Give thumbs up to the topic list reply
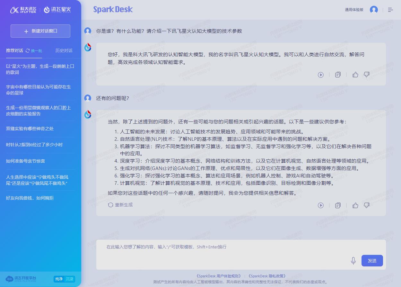Viewport: 401px width, 287px height. pos(355,205)
